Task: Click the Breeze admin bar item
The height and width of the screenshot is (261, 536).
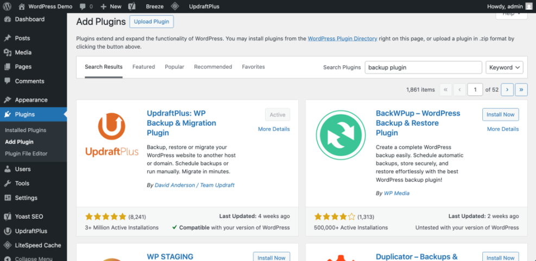Action: pos(155,7)
